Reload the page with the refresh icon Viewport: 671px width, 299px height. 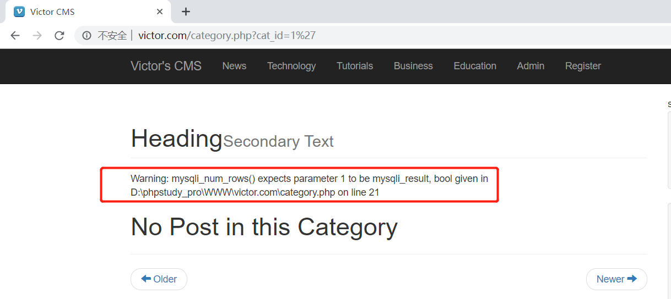click(x=59, y=36)
